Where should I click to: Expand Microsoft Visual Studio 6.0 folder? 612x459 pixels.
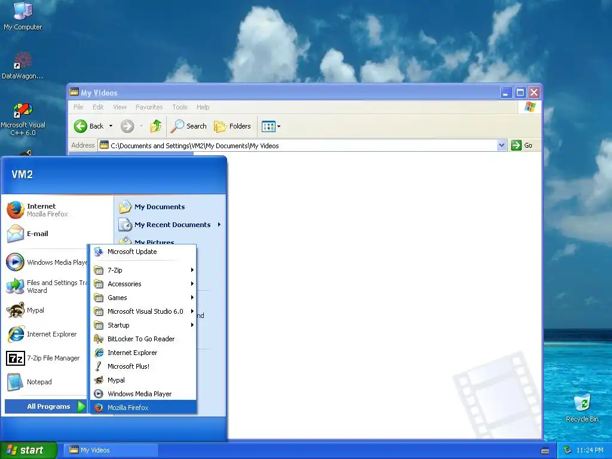(143, 311)
